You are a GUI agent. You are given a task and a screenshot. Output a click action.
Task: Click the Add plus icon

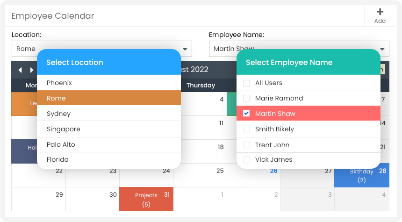coord(380,12)
